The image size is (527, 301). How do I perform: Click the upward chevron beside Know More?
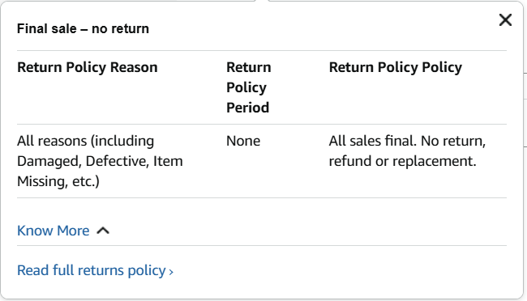(103, 231)
